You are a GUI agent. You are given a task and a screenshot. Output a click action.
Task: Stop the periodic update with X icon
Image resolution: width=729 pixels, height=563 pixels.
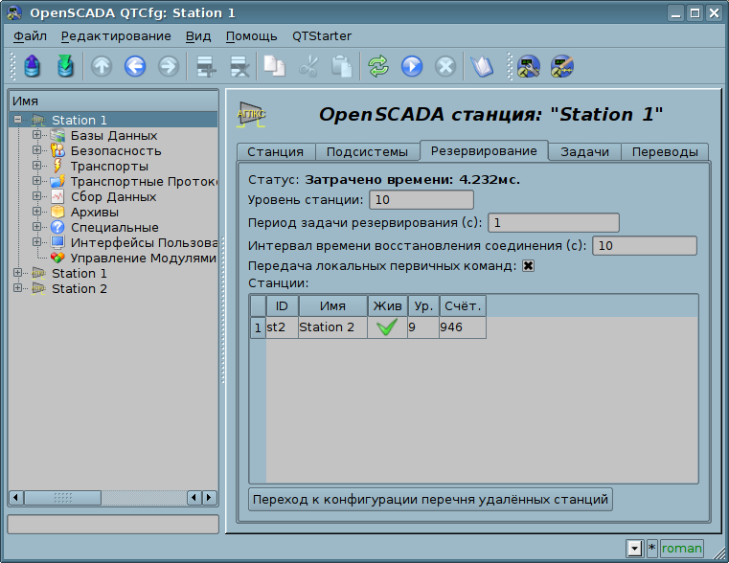point(445,66)
